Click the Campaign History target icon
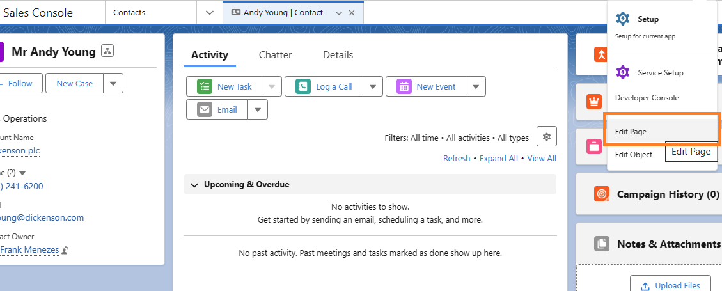Screen dimensions: 722x291 (x=601, y=194)
